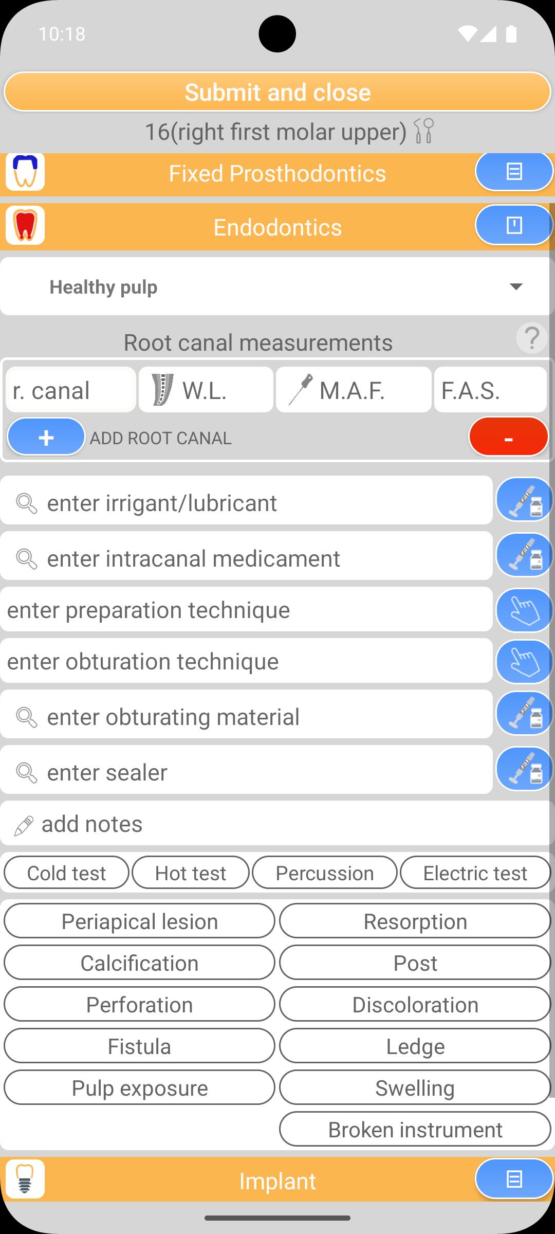Toggle the Cold test chip
The image size is (555, 1234).
pos(66,873)
